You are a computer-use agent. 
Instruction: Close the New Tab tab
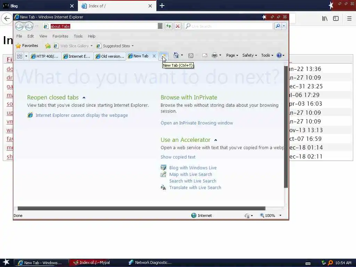[x=154, y=56]
